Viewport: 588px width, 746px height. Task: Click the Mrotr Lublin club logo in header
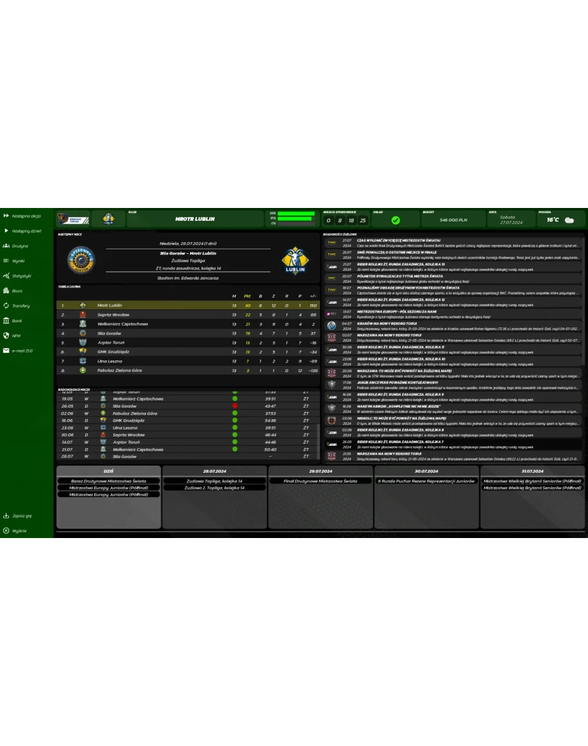click(x=108, y=220)
